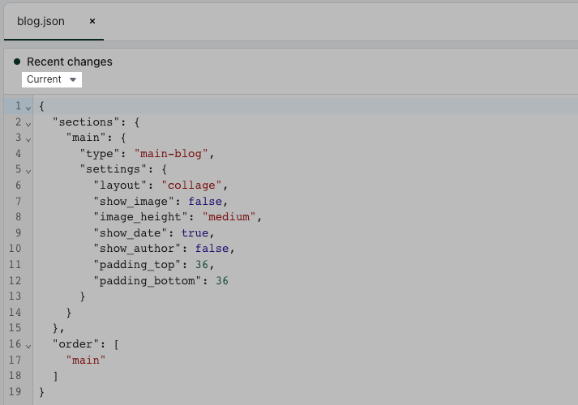Open the Current version dropdown

[x=52, y=79]
